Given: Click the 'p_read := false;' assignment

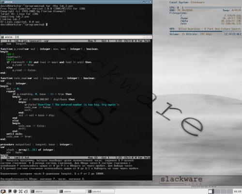Looking at the screenshot, I should pos(25,70).
